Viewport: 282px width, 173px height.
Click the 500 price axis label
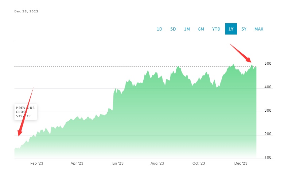coord(268,64)
